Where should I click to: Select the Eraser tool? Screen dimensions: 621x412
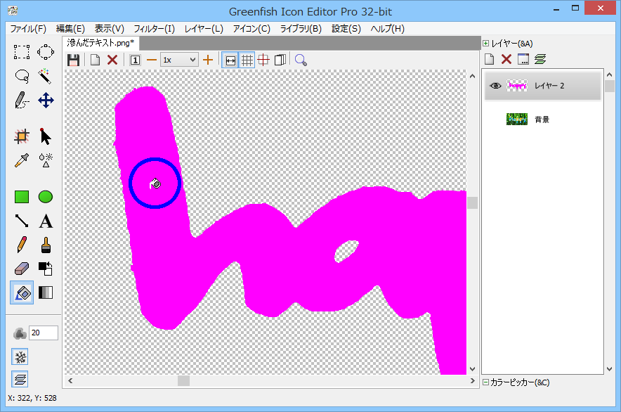(x=21, y=268)
